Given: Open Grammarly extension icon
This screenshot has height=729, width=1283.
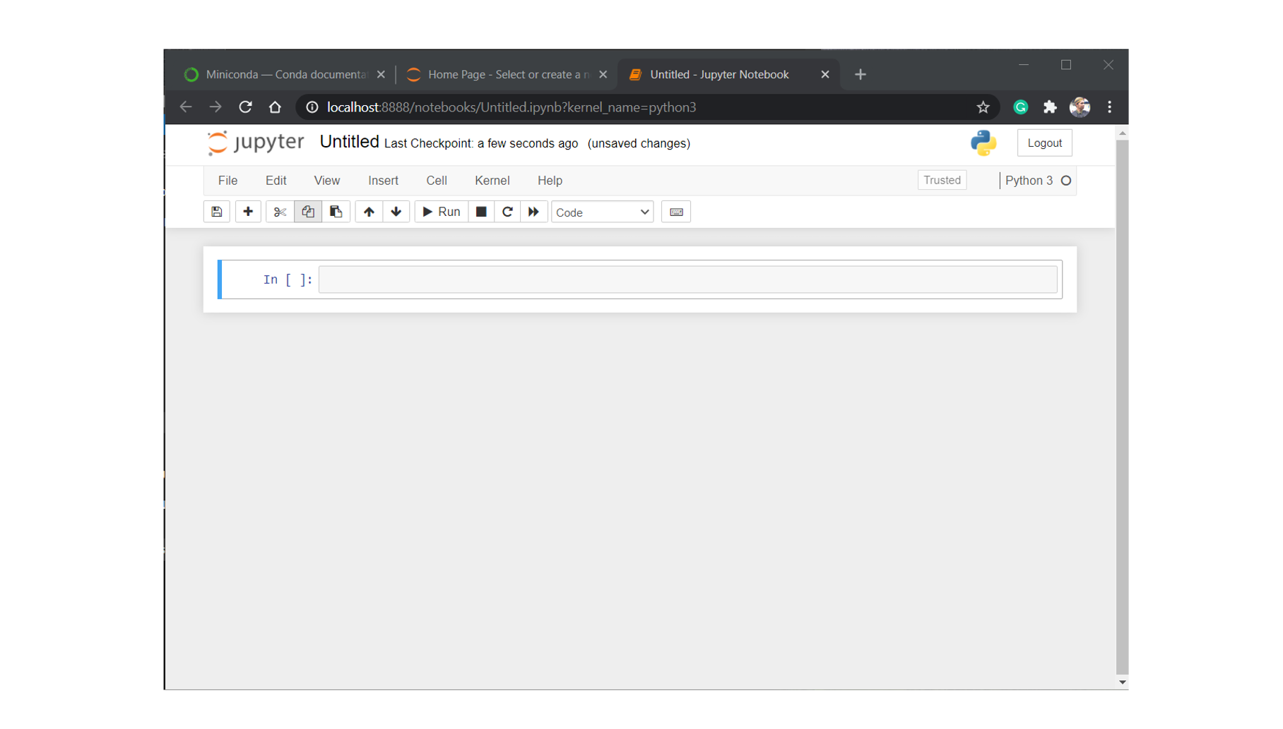Looking at the screenshot, I should coord(1020,107).
